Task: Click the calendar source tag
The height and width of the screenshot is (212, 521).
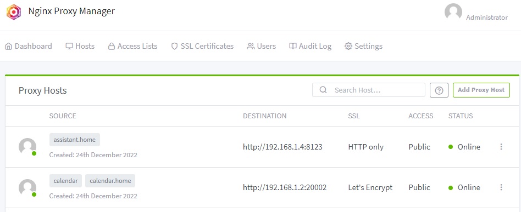Action: coord(66,181)
